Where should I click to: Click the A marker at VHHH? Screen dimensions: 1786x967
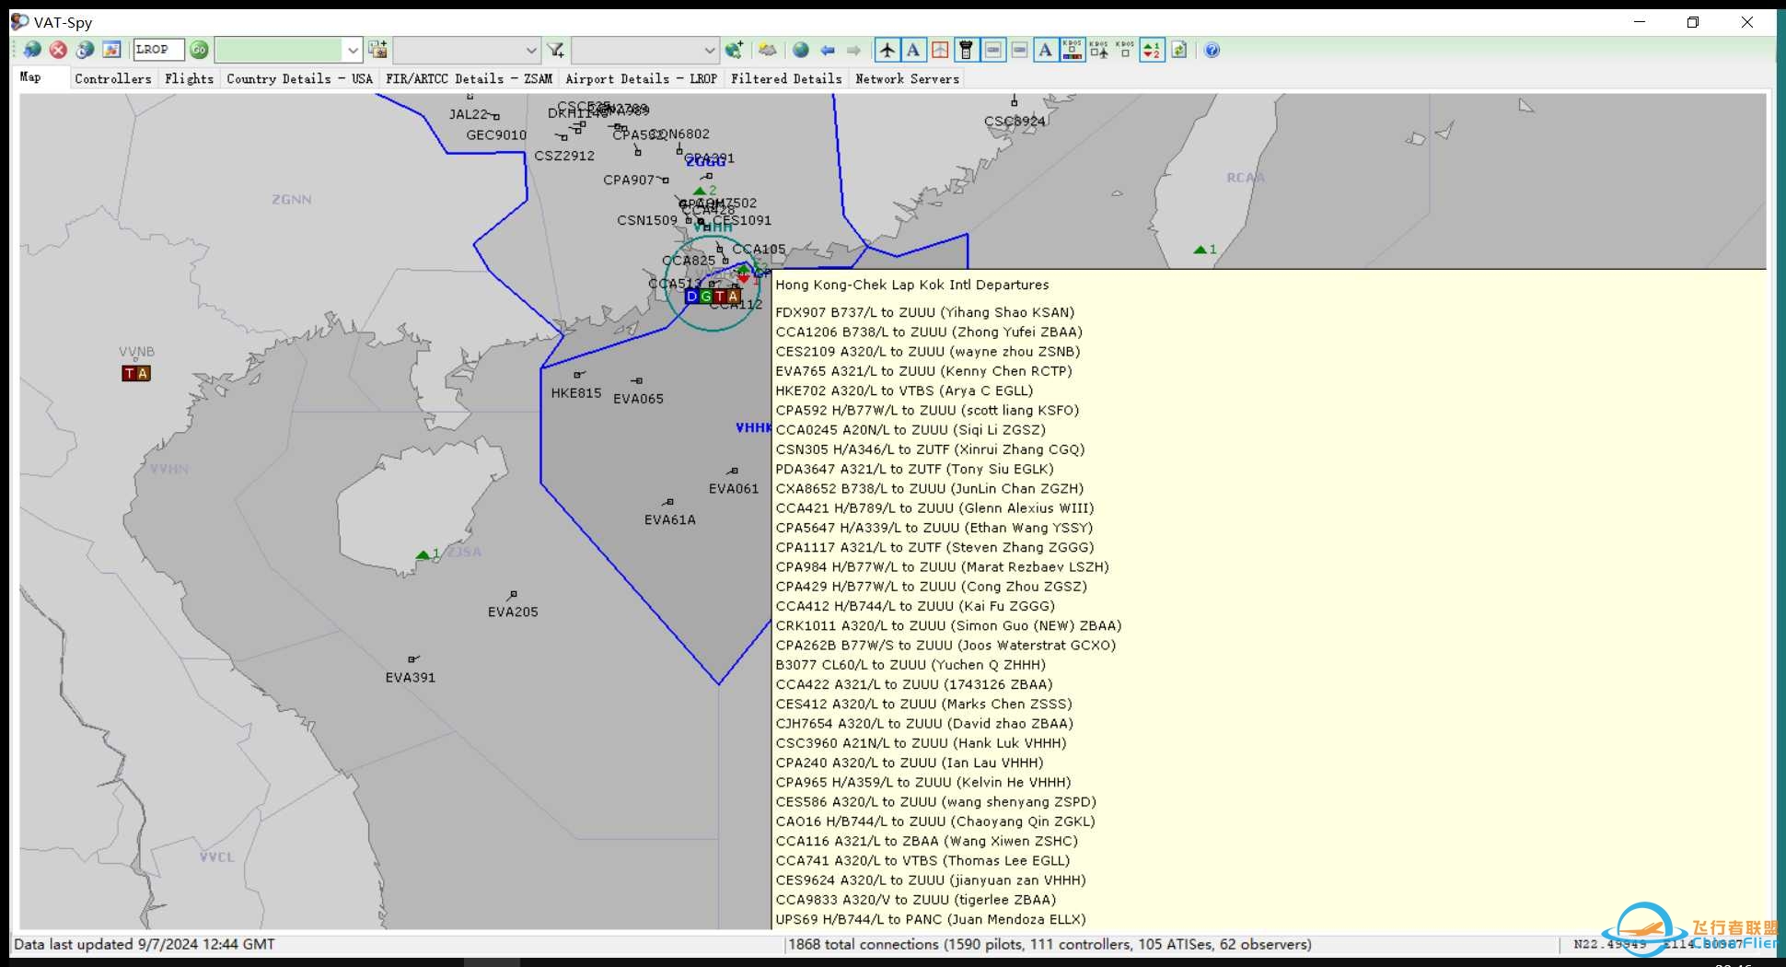pos(734,297)
